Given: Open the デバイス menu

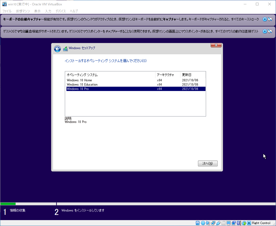Looking at the screenshot, I should 61,11.
